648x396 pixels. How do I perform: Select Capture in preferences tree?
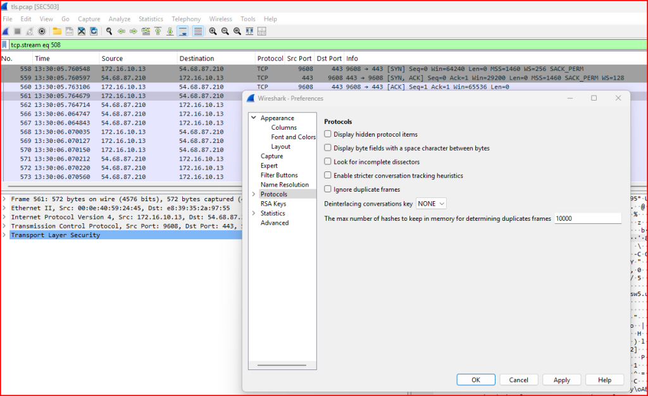(x=271, y=156)
